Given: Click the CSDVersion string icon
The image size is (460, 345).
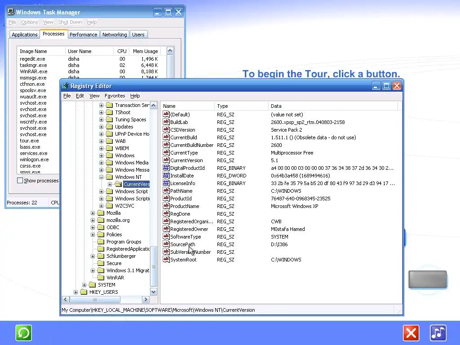Looking at the screenshot, I should 166,130.
